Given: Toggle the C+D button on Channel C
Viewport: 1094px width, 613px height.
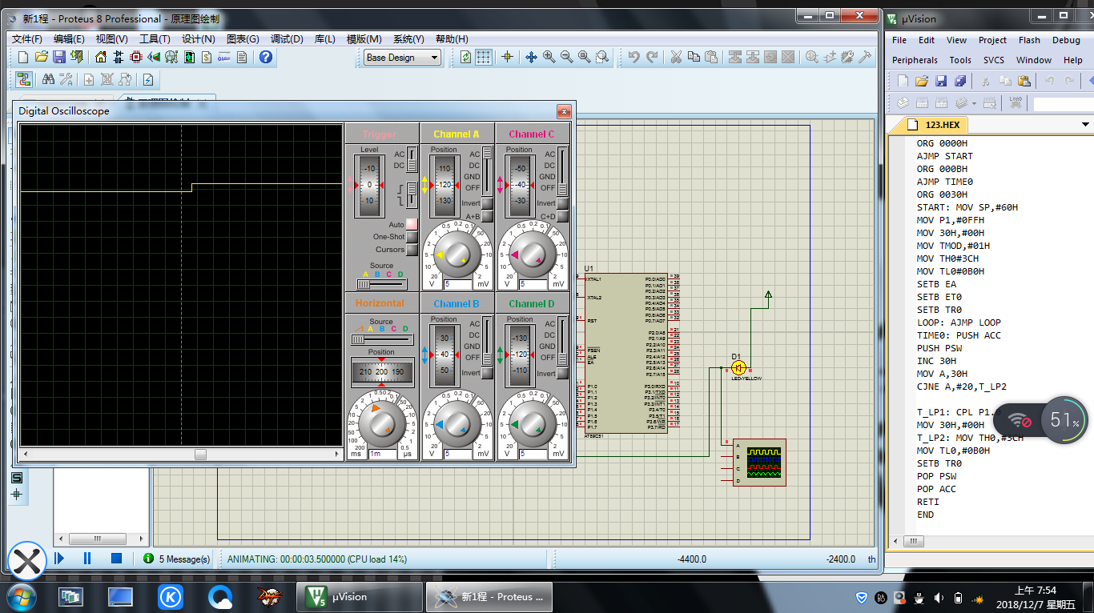Looking at the screenshot, I should point(562,216).
